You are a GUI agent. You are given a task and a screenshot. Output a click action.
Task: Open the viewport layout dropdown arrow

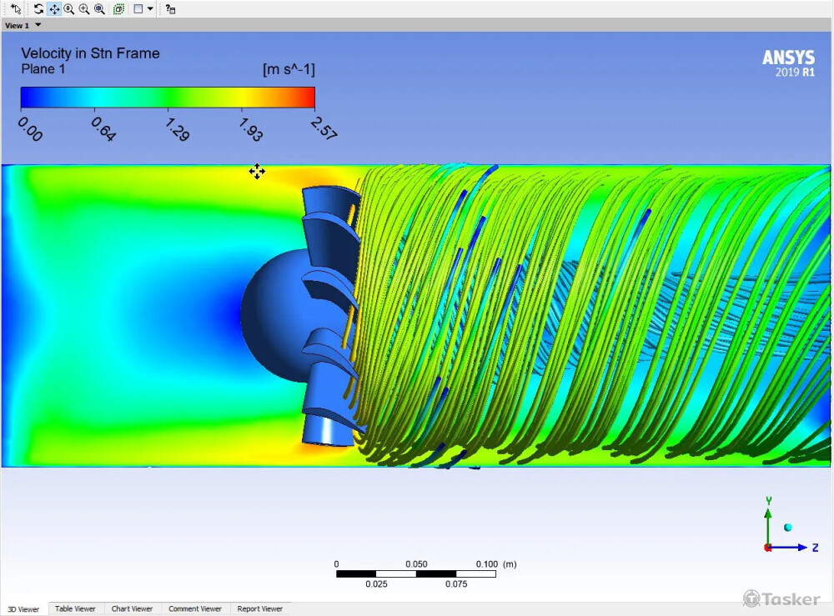point(150,9)
